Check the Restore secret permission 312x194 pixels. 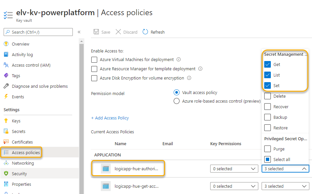[x=268, y=128]
